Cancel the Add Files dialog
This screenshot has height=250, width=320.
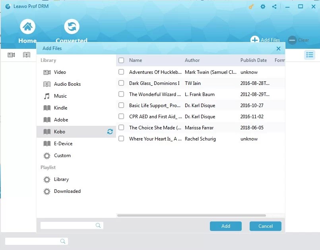click(x=265, y=226)
